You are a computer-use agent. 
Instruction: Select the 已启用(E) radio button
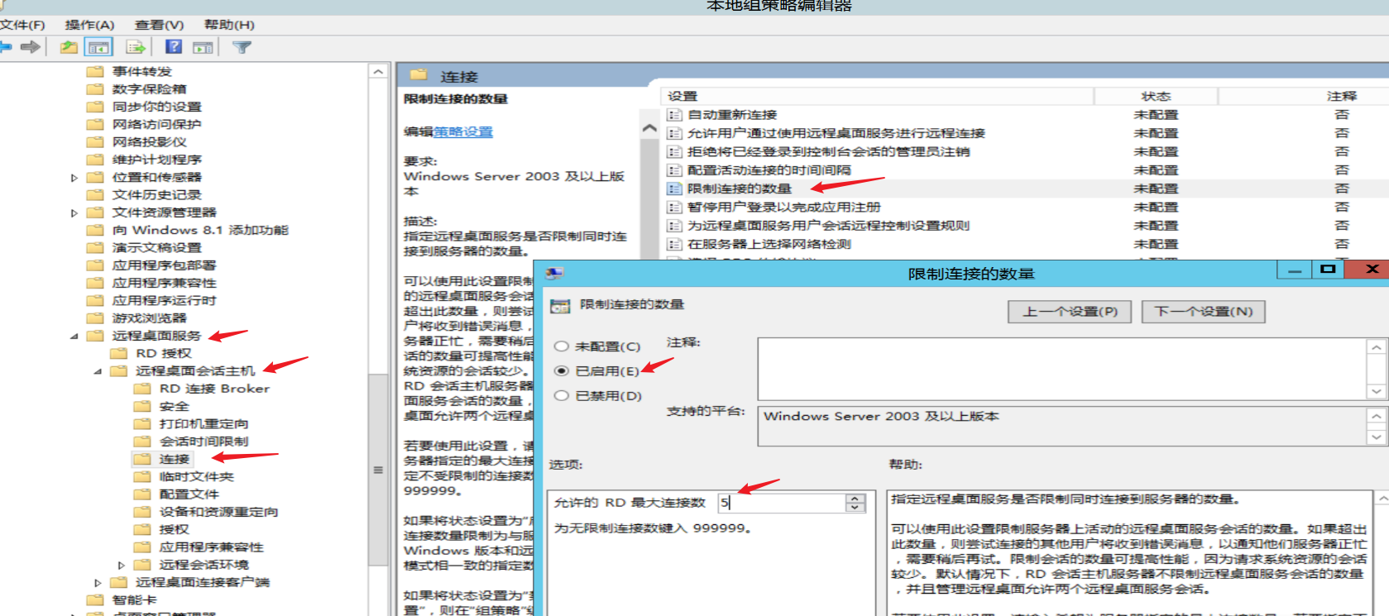pos(562,371)
